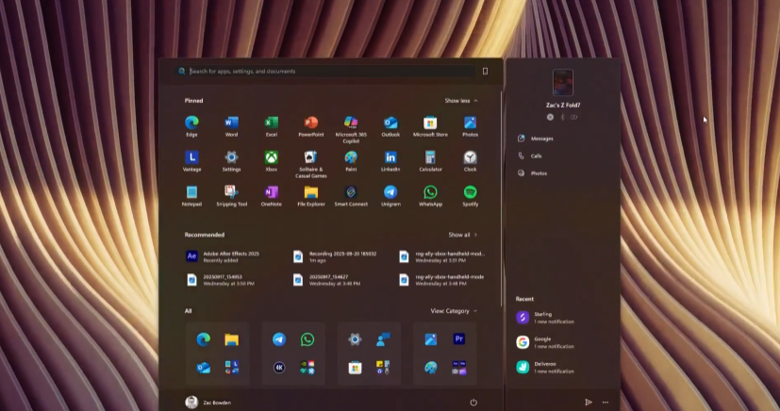
Task: Expand recommended items with Show all
Action: 463,235
